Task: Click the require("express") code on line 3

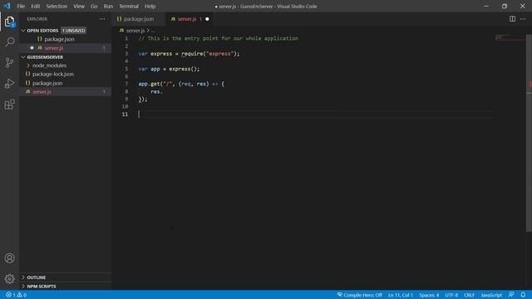Action: tap(209, 53)
